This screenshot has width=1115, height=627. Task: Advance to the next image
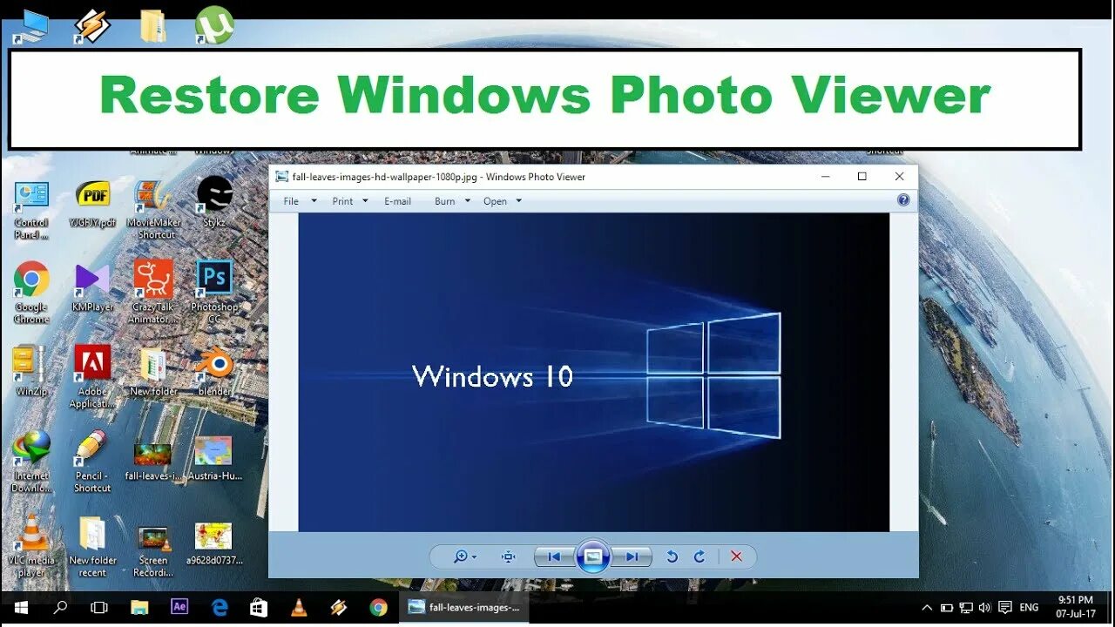632,556
